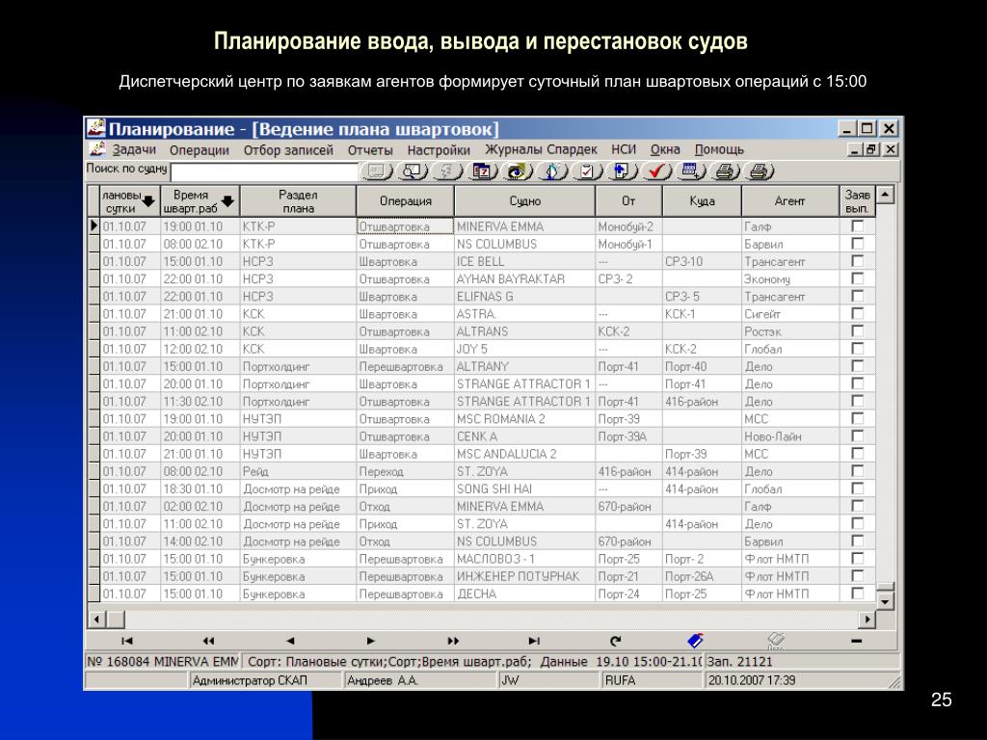Jump to the first record in navigator
The height and width of the screenshot is (740, 987).
(126, 641)
